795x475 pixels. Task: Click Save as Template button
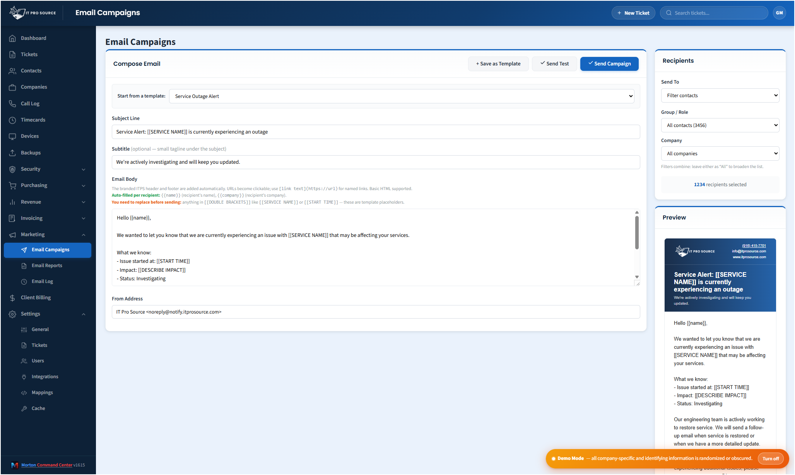498,64
